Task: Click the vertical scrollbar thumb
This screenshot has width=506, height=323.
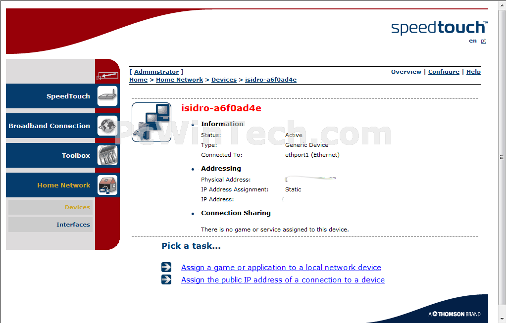Action: click(x=502, y=157)
